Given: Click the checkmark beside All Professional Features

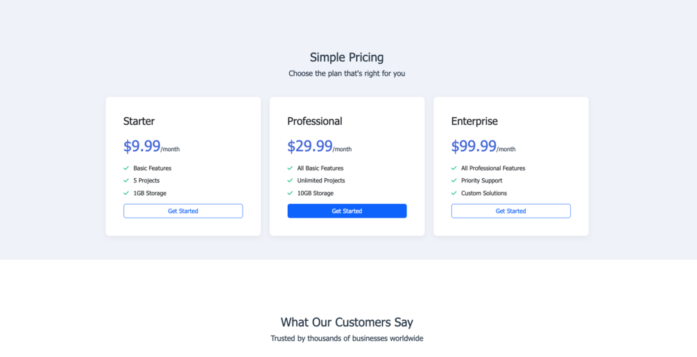Looking at the screenshot, I should tap(454, 168).
